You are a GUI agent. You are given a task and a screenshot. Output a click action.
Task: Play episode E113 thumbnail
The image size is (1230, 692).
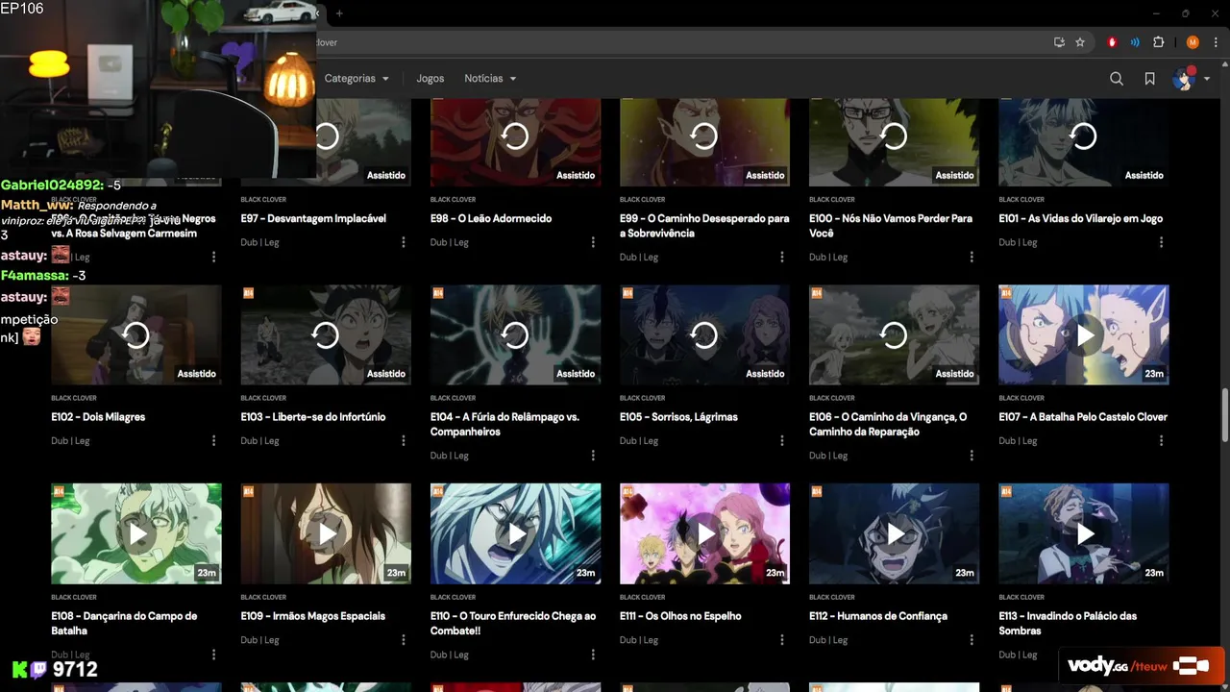coord(1083,533)
